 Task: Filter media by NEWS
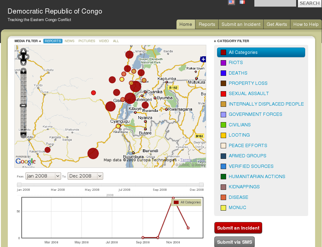point(69,41)
